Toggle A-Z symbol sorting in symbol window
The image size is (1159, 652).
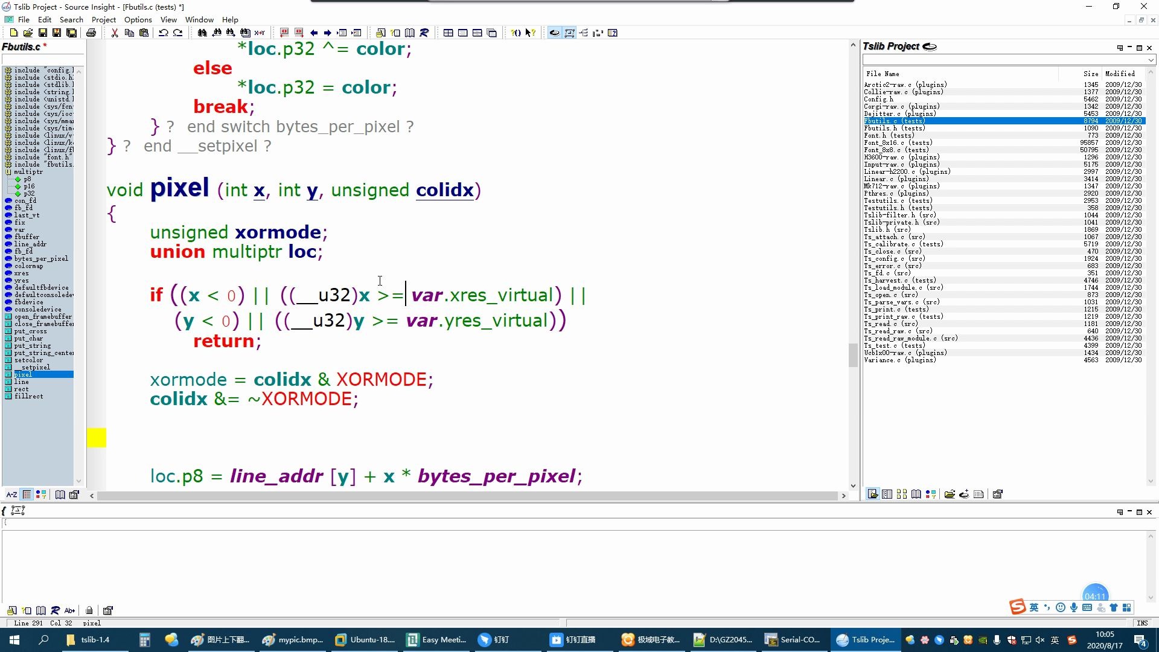[x=11, y=494]
